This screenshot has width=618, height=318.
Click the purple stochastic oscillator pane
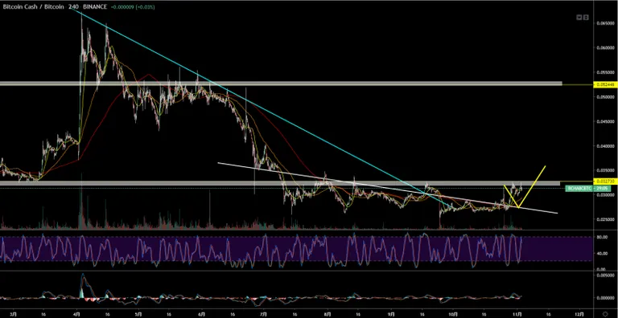pos(296,249)
